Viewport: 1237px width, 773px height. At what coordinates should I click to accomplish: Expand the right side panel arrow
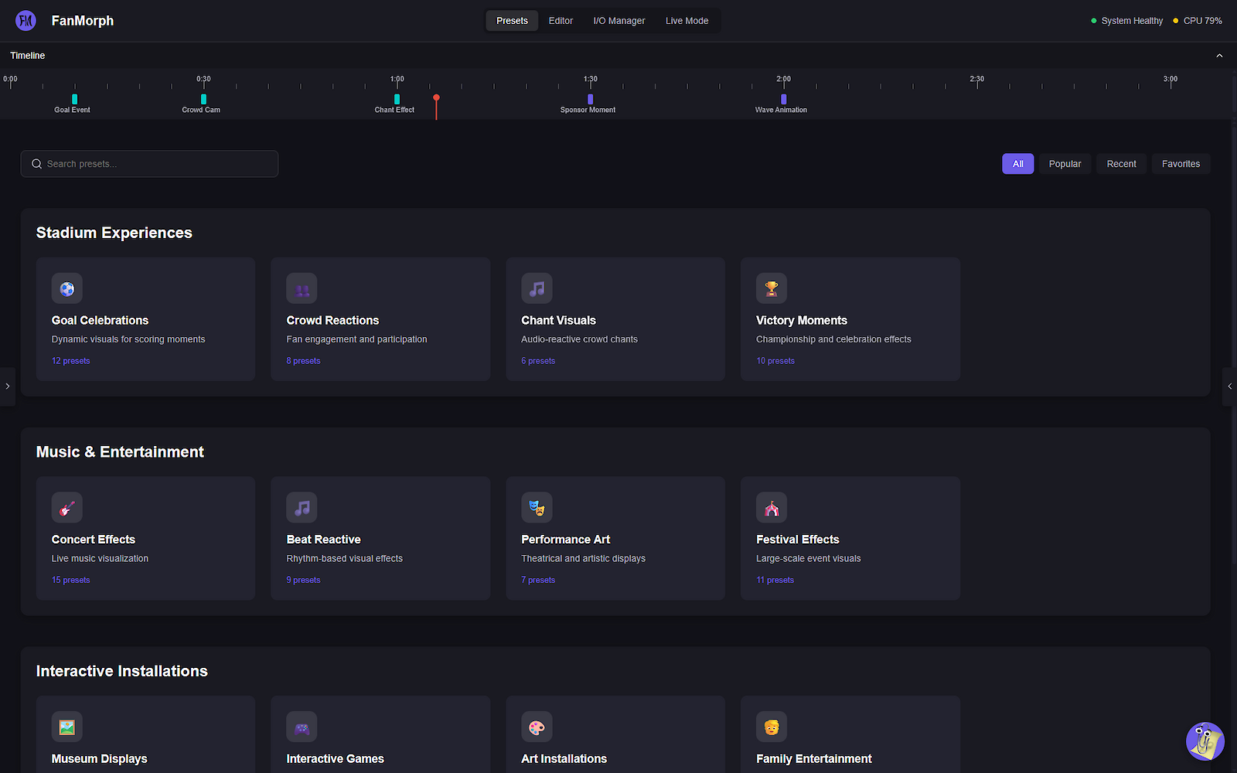click(1229, 386)
